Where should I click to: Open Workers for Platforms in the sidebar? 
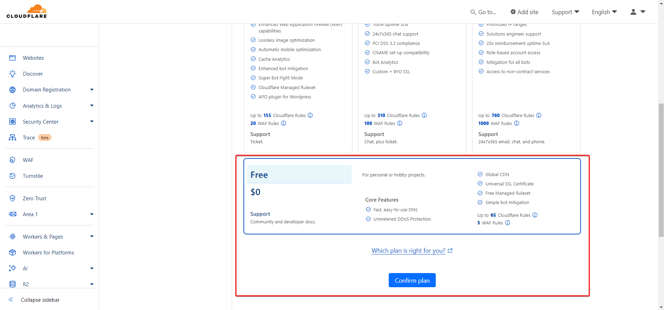click(49, 252)
